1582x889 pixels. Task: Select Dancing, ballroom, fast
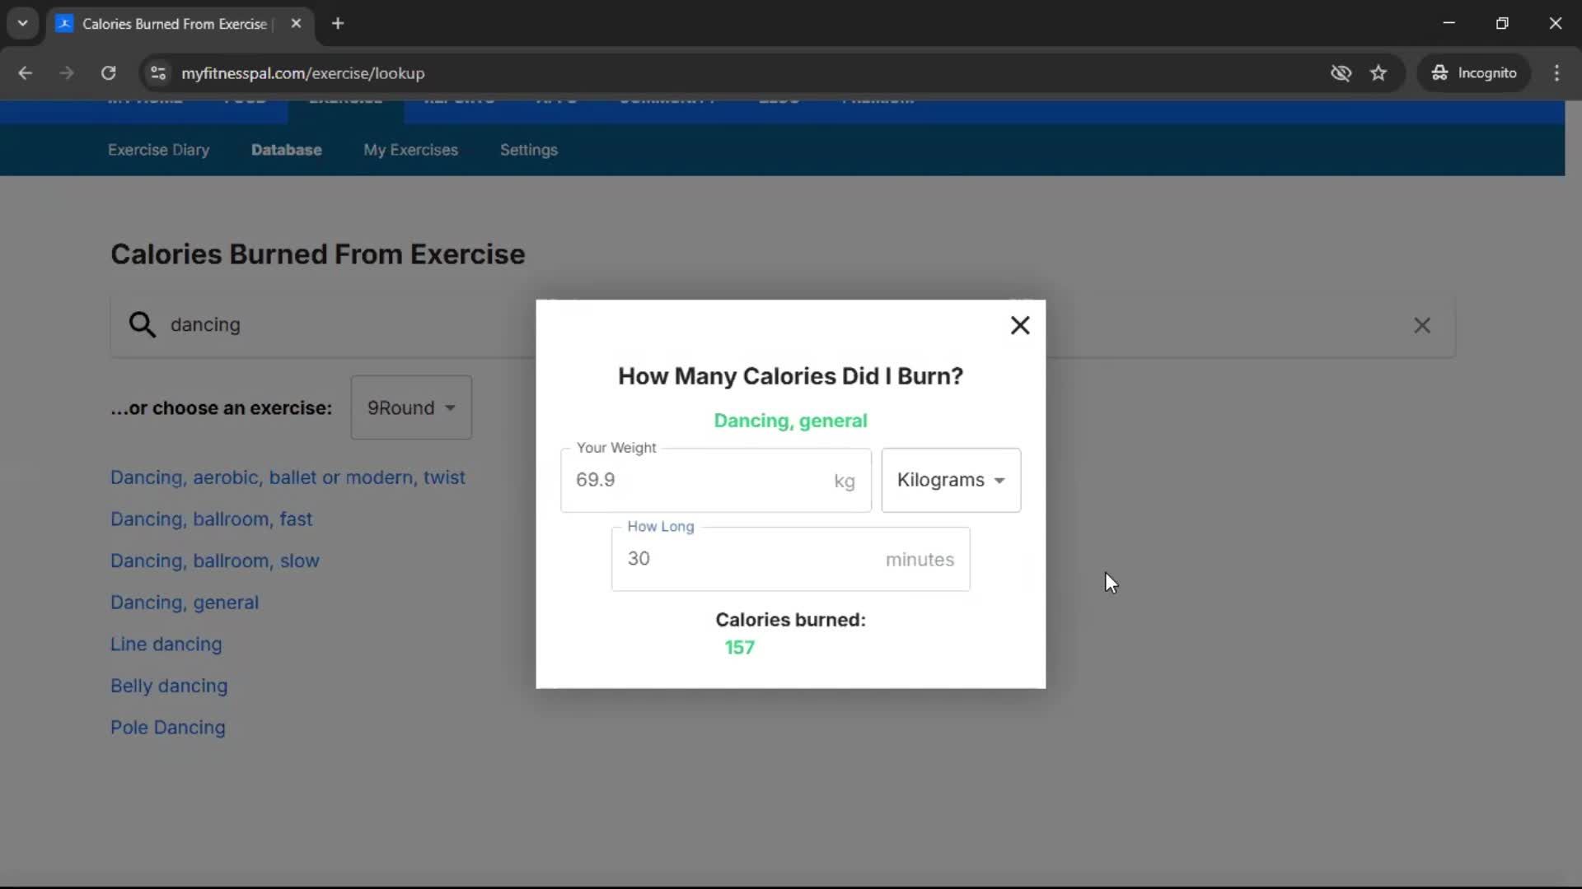tap(211, 519)
